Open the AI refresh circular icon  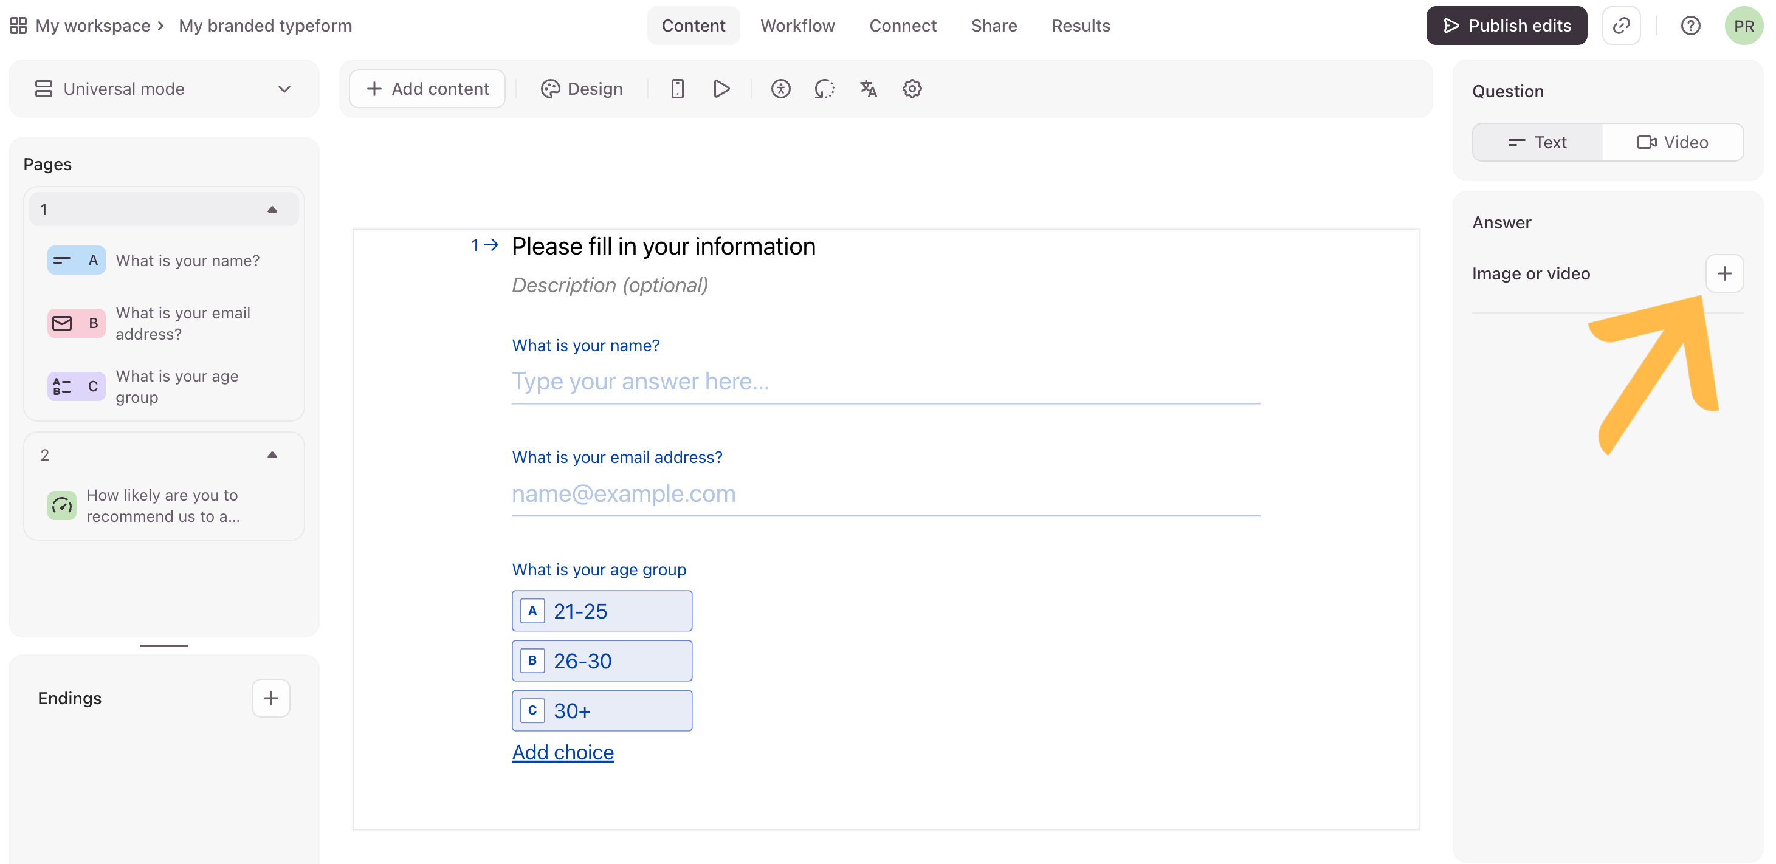pyautogui.click(x=824, y=89)
